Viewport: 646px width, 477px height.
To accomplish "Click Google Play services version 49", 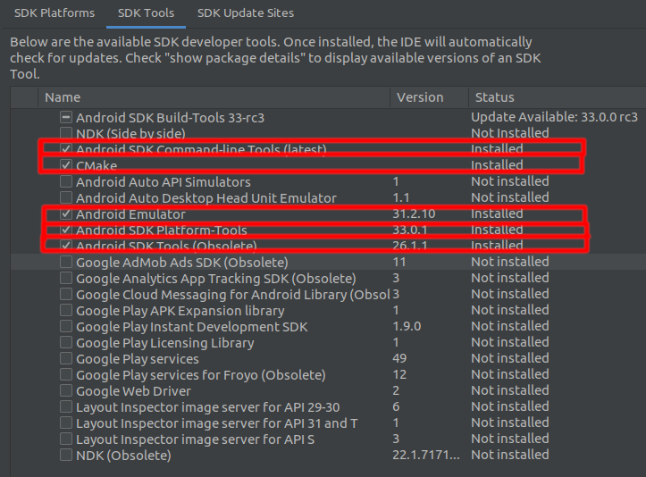I will (399, 358).
